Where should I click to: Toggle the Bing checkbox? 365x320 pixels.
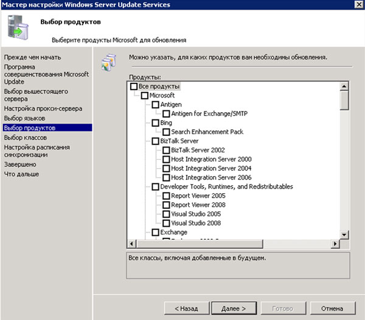click(155, 123)
